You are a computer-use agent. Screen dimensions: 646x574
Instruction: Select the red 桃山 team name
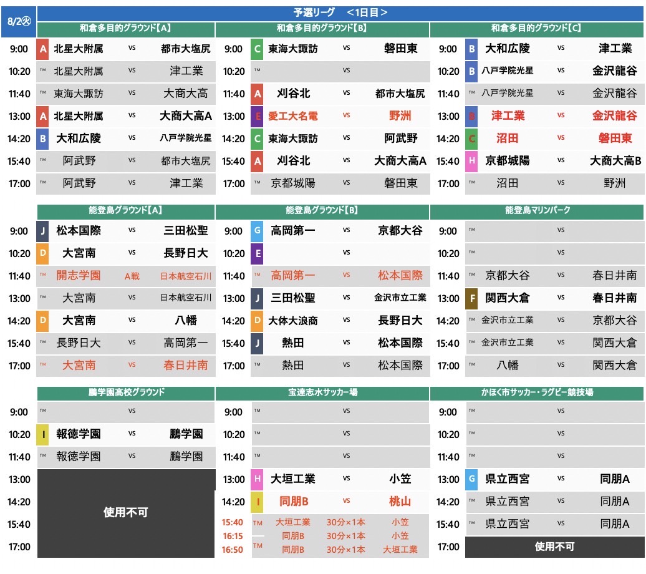click(400, 502)
